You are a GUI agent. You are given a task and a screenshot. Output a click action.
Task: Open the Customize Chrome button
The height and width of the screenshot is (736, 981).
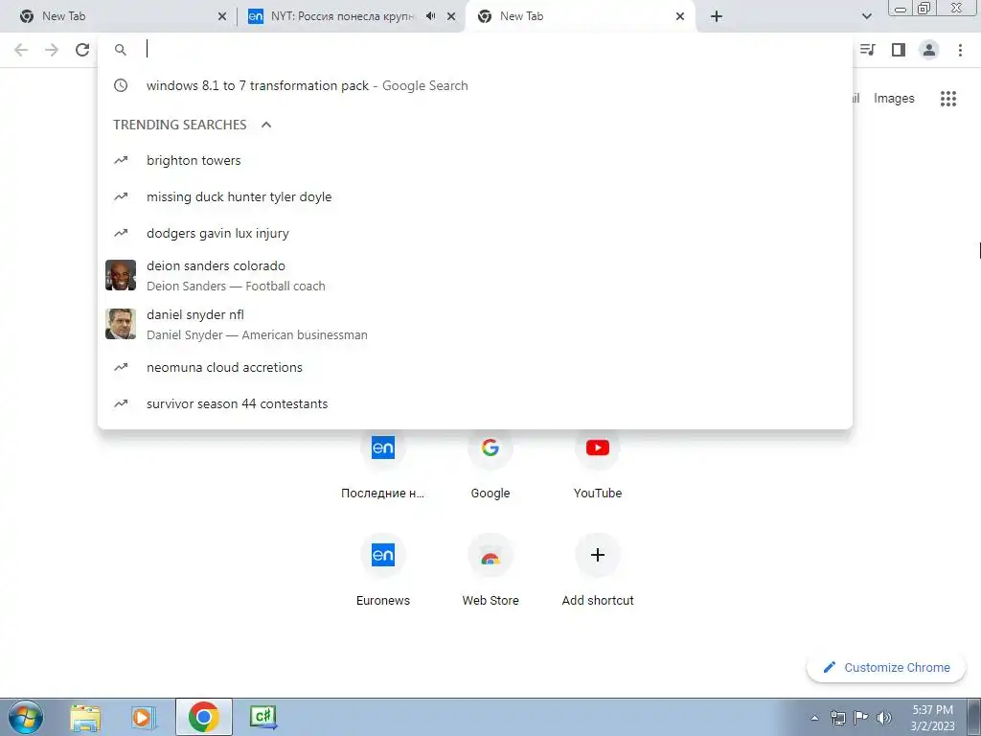(886, 668)
